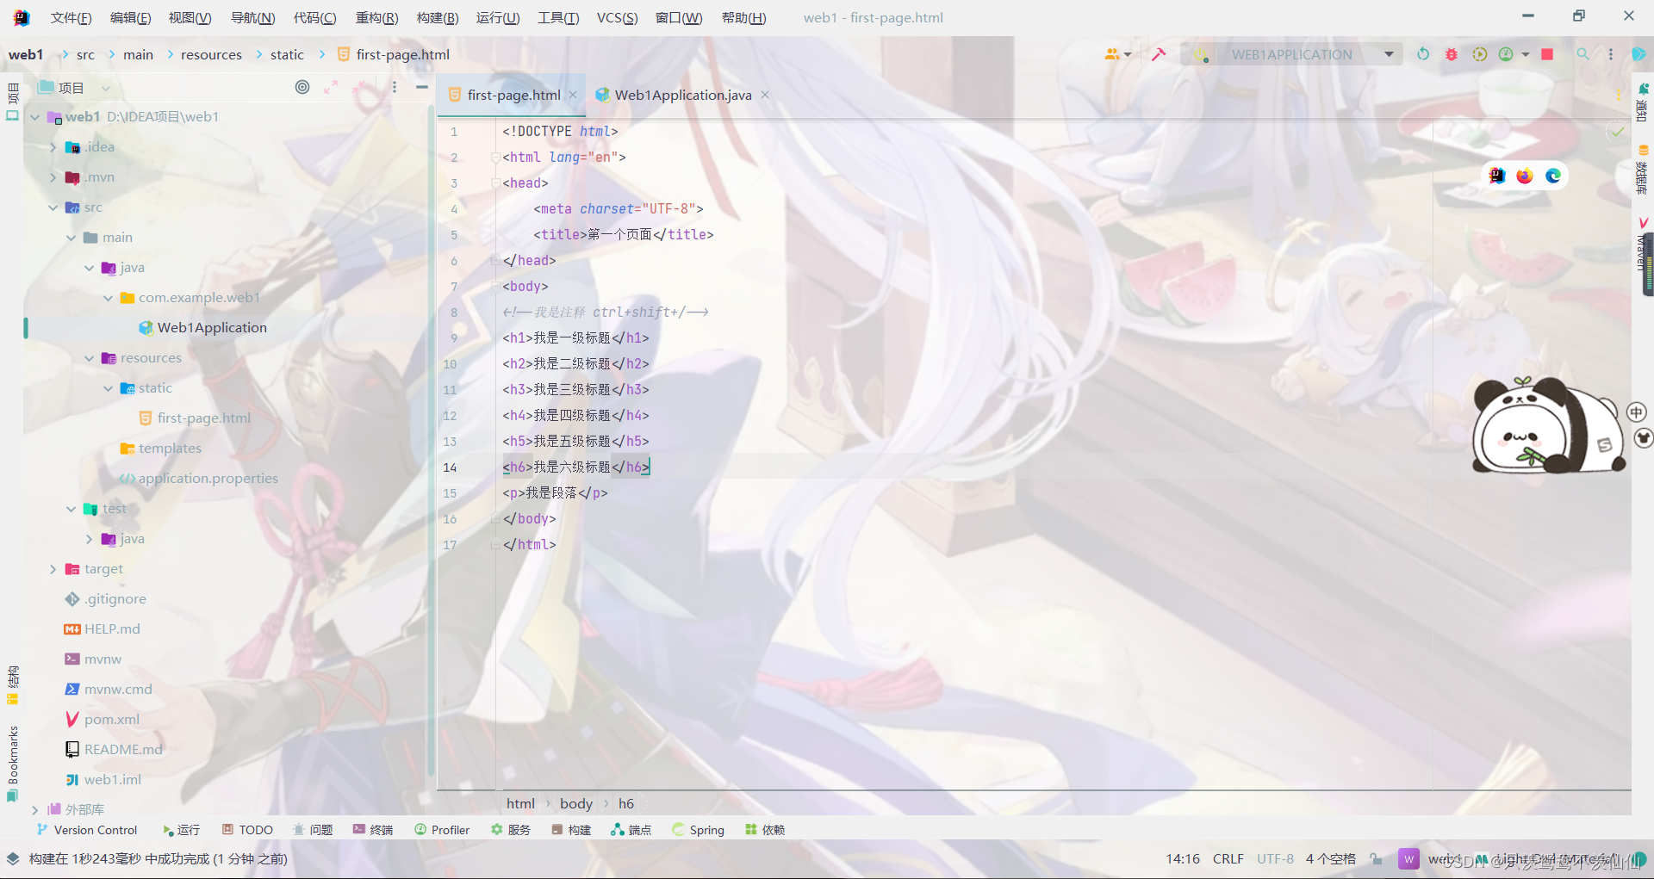Rerun the application with the reload icon
1654x879 pixels.
(x=1423, y=54)
